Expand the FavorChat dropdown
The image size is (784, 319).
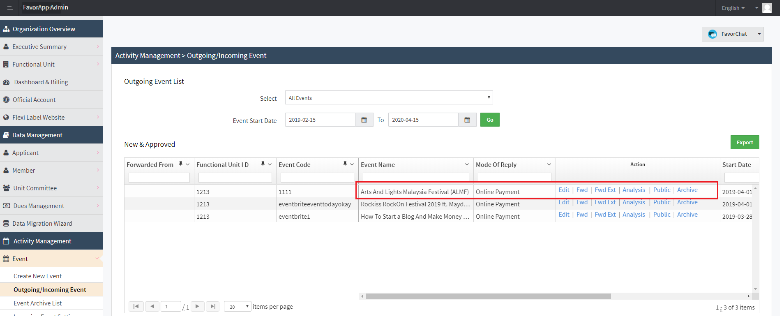pos(759,34)
